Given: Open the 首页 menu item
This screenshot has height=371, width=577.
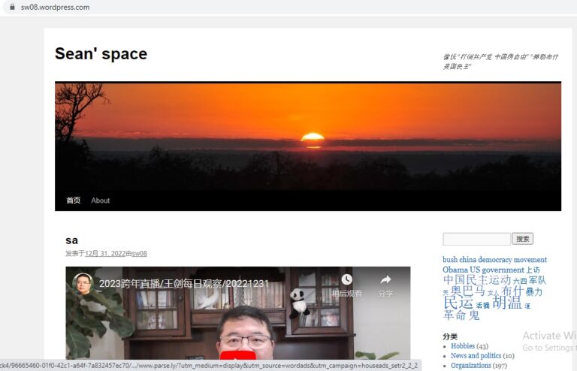Looking at the screenshot, I should point(73,201).
